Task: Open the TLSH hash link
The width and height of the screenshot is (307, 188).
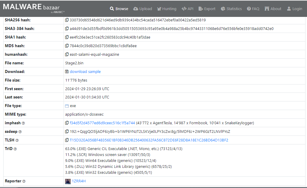Action: click(149, 140)
